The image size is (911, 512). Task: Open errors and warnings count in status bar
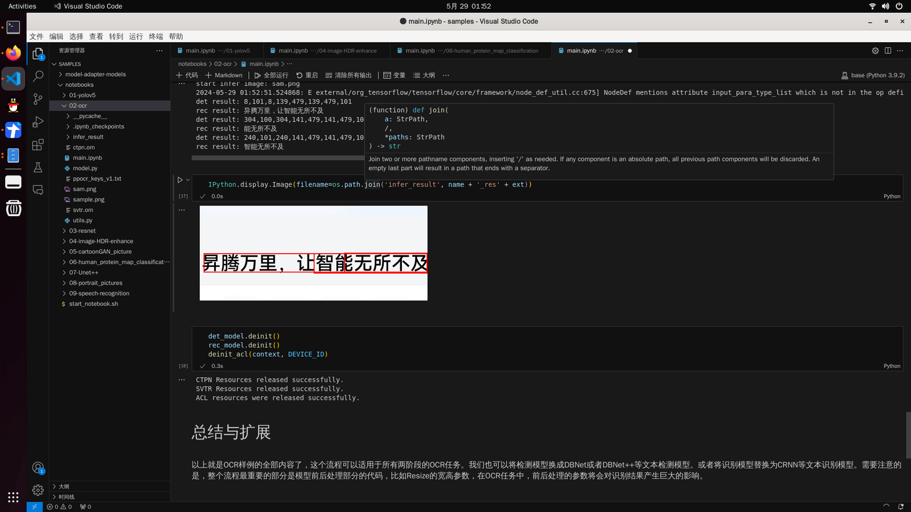(59, 507)
